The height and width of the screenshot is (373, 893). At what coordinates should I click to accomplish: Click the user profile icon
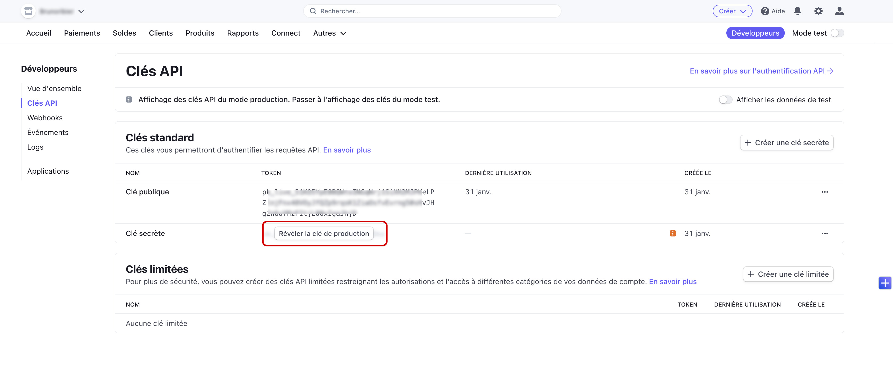839,11
